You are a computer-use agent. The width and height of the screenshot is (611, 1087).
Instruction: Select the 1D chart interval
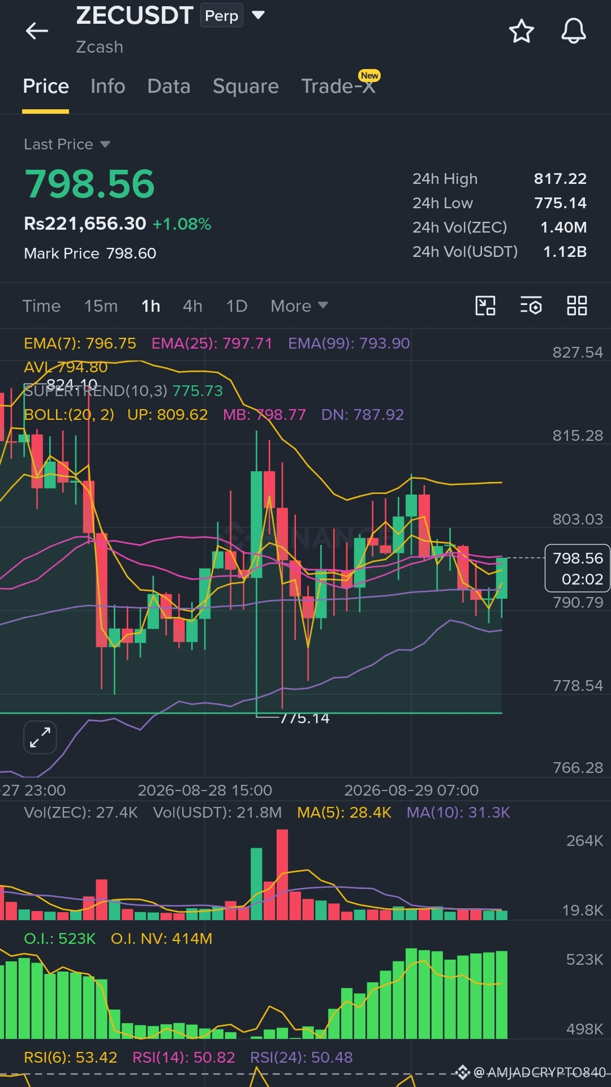[x=236, y=306]
